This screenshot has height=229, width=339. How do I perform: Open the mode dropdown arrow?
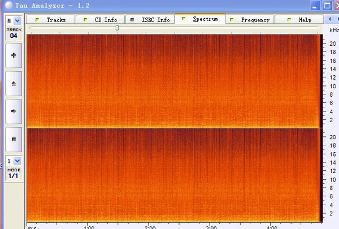18,161
